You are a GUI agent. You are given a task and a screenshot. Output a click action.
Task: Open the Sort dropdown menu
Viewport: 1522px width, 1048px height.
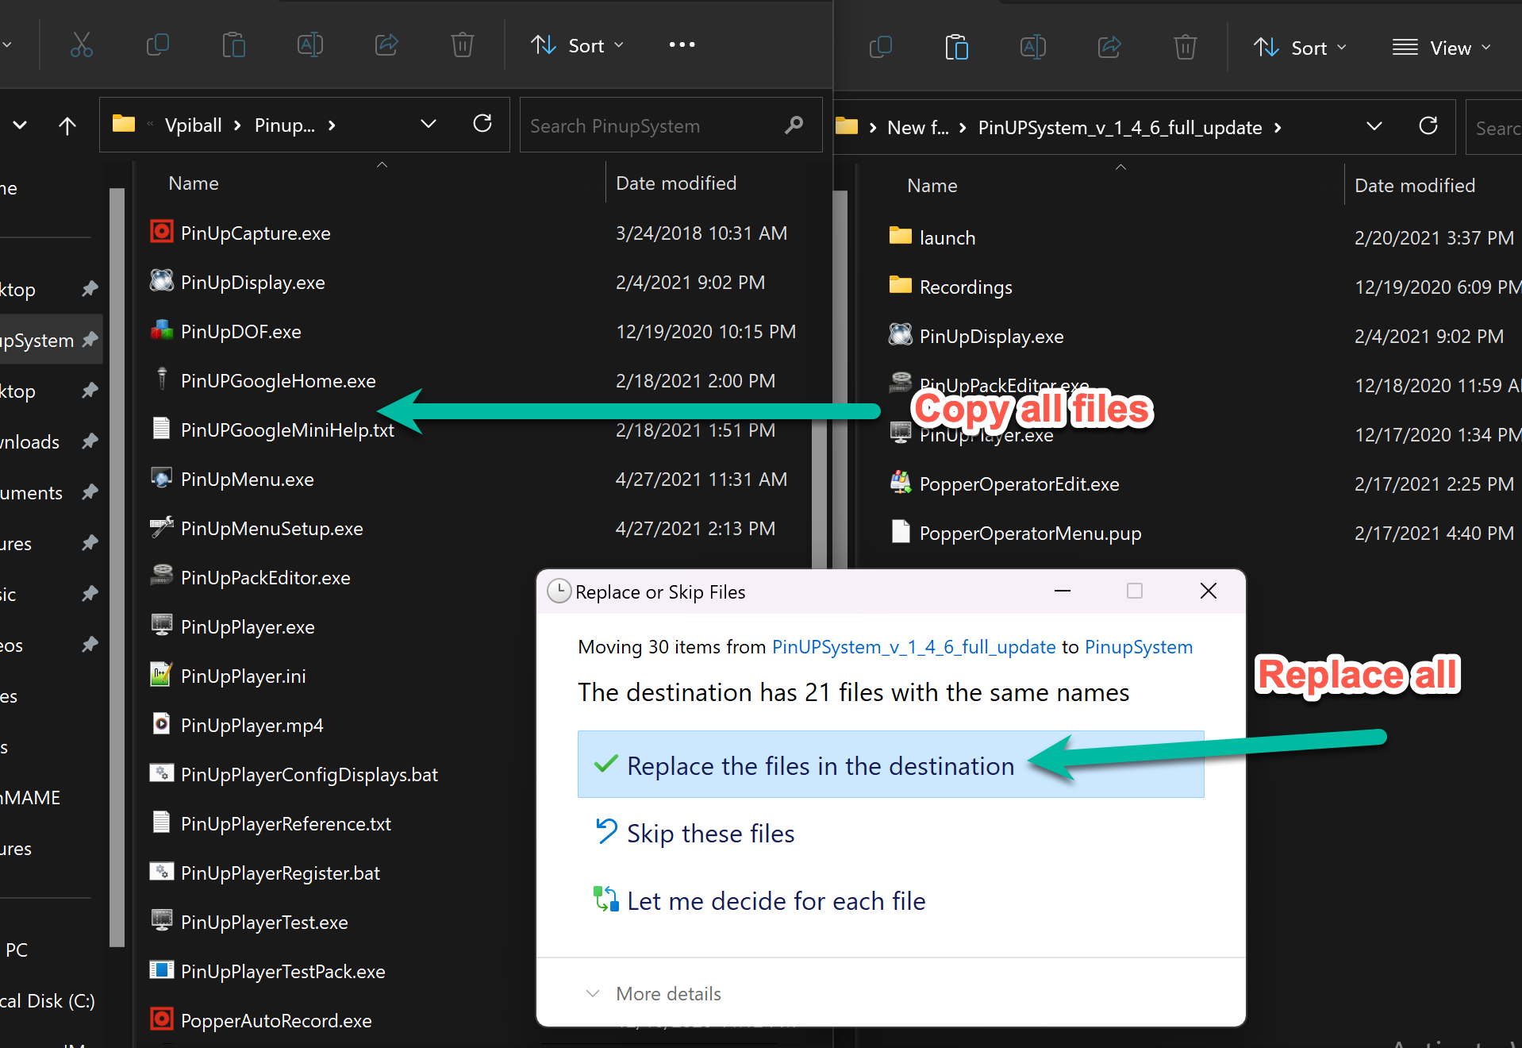tap(578, 45)
